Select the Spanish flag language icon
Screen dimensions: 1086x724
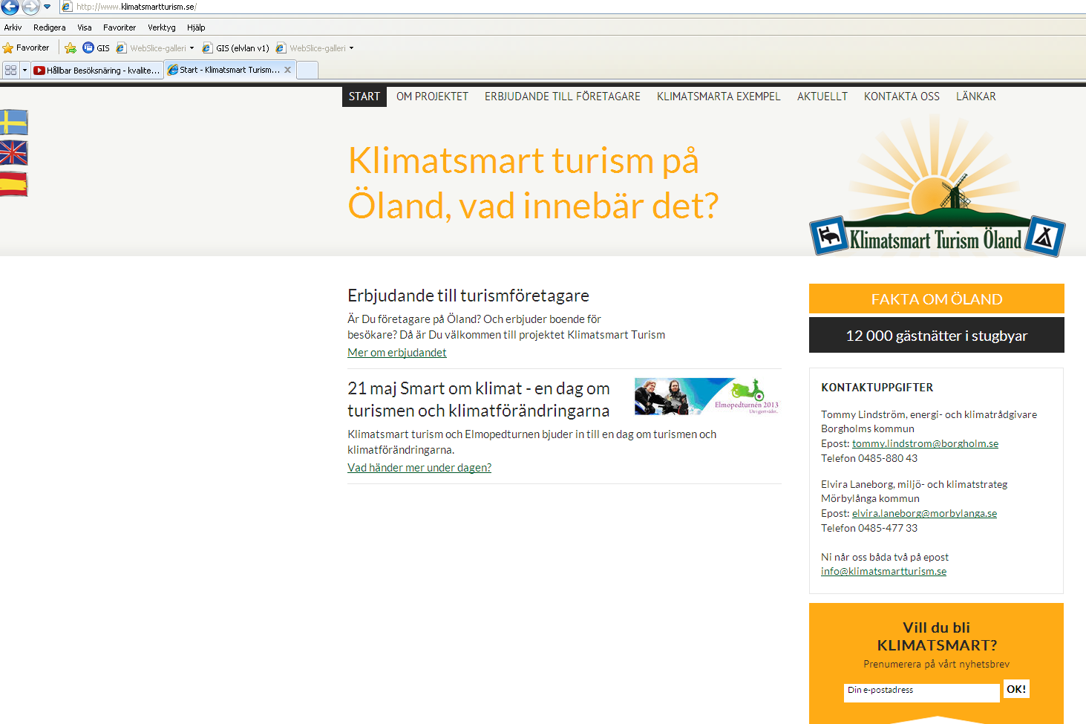click(x=13, y=184)
